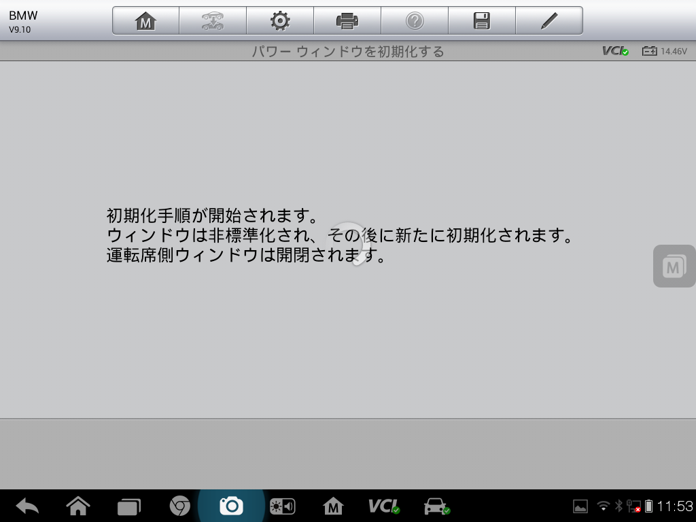Select the vehicle exchange toolbar icon
696x522 pixels.
pyautogui.click(x=212, y=20)
